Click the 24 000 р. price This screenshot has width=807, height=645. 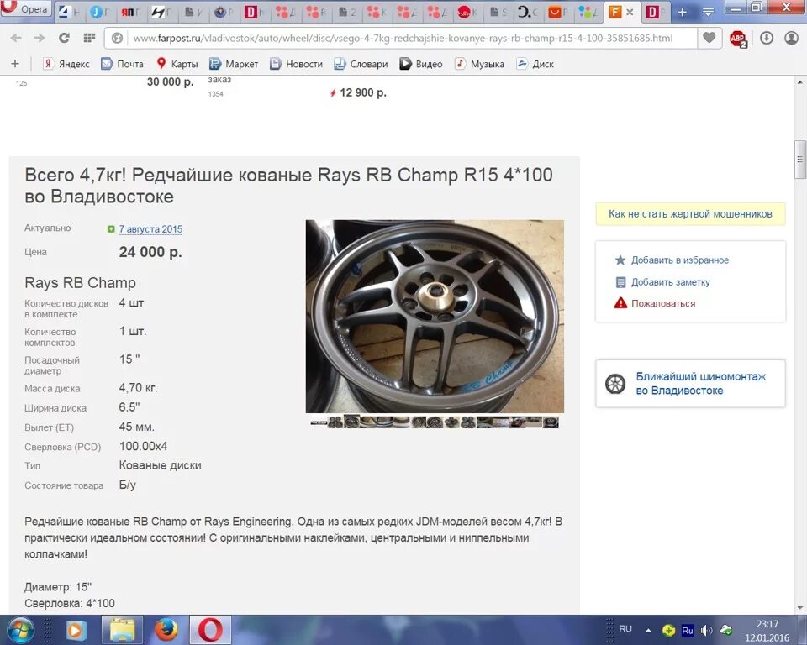pos(150,252)
